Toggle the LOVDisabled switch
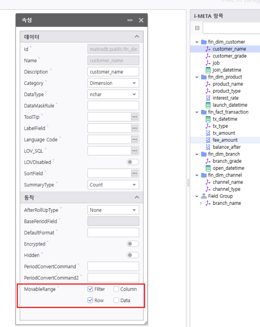Image resolution: width=260 pixels, height=327 pixels. click(133, 162)
